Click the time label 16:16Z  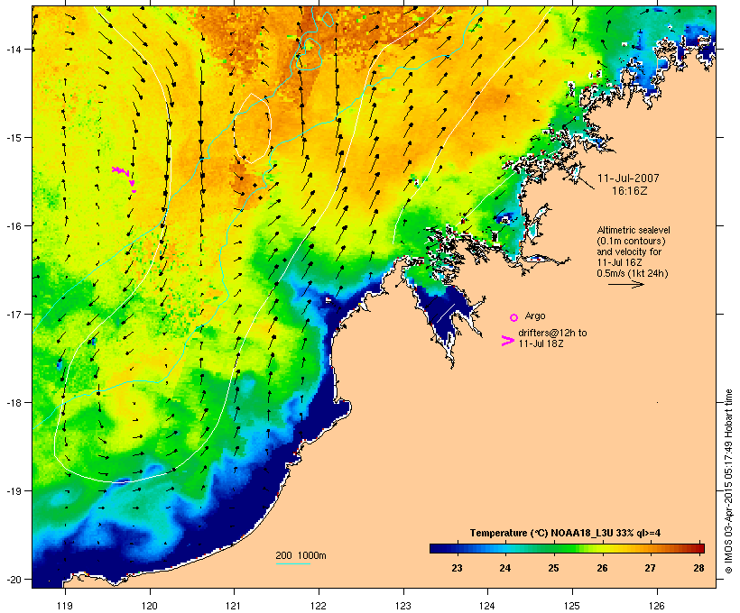[630, 191]
